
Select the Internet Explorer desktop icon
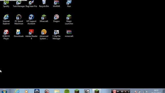[x=6, y=20]
